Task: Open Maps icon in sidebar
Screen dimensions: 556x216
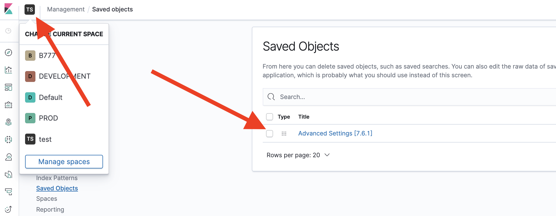Action: [8, 122]
